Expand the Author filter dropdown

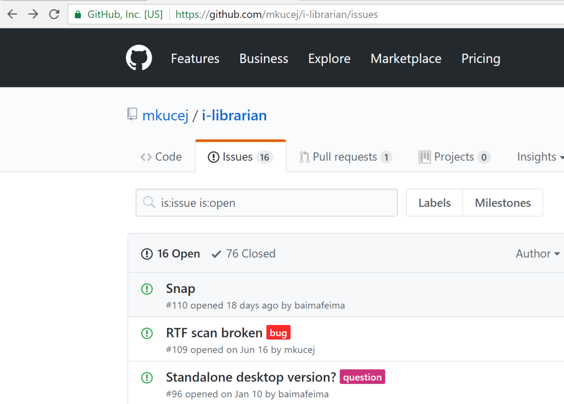point(537,254)
